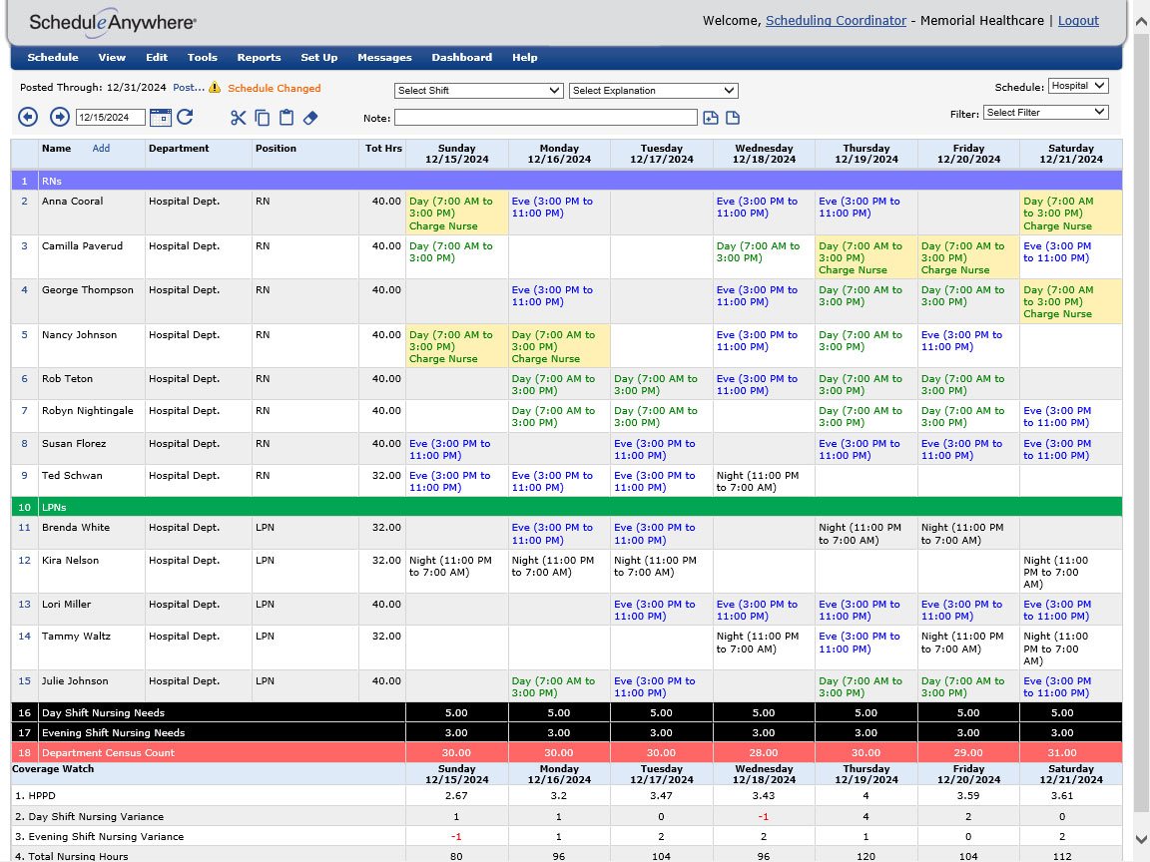Open the Dashboard menu
Viewport: 1150px width, 862px height.
[461, 58]
